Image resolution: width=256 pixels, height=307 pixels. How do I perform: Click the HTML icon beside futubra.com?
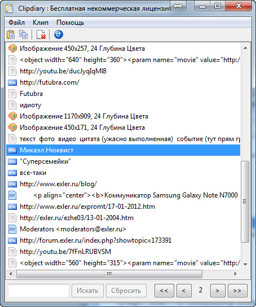[x=12, y=82]
